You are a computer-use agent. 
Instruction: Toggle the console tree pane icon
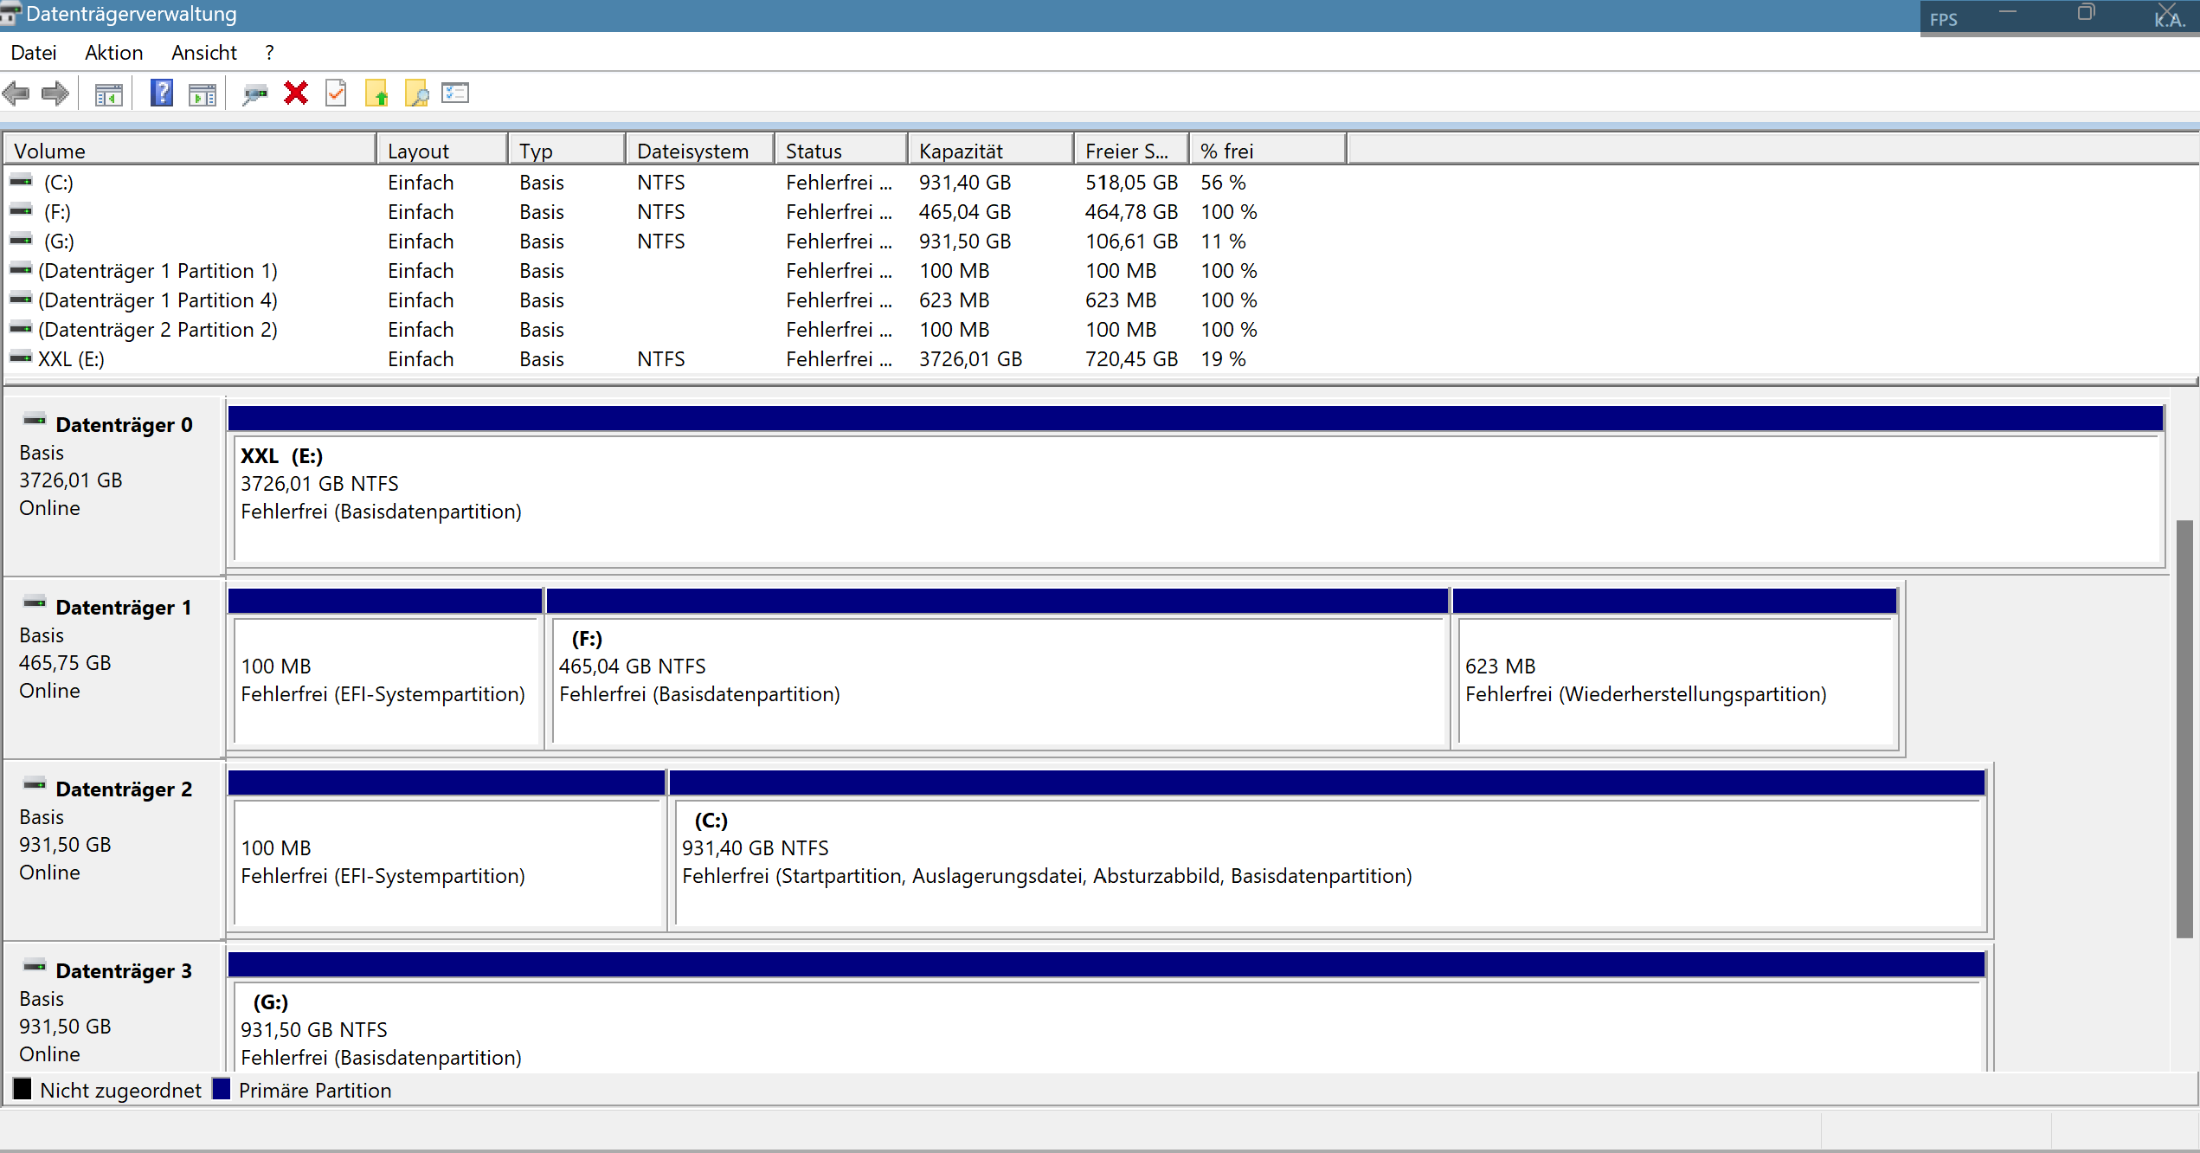point(108,93)
